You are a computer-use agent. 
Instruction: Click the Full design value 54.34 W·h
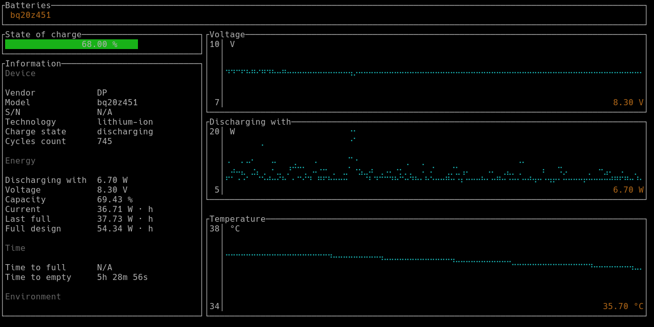coord(125,229)
